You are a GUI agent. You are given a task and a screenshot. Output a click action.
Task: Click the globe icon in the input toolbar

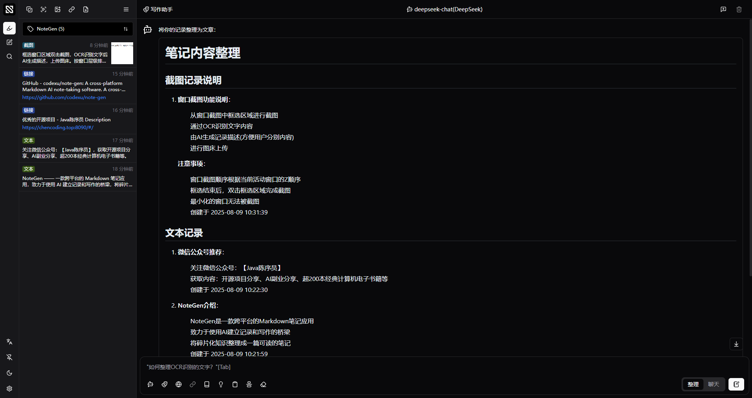[179, 384]
